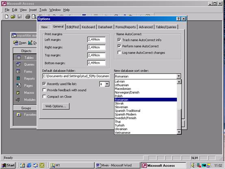Screen dimensions: 225x169
Task: Click the Print toolbar icon
Action: point(28,17)
